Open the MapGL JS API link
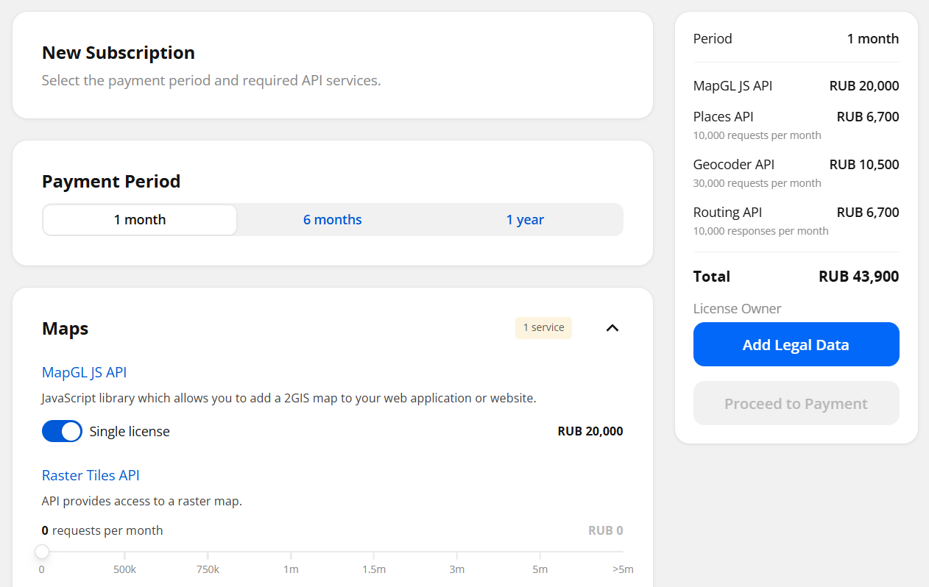This screenshot has width=929, height=587. click(x=85, y=372)
